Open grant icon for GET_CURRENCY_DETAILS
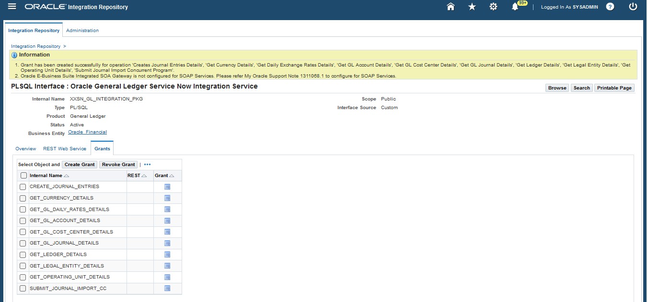The image size is (648, 302). click(167, 198)
